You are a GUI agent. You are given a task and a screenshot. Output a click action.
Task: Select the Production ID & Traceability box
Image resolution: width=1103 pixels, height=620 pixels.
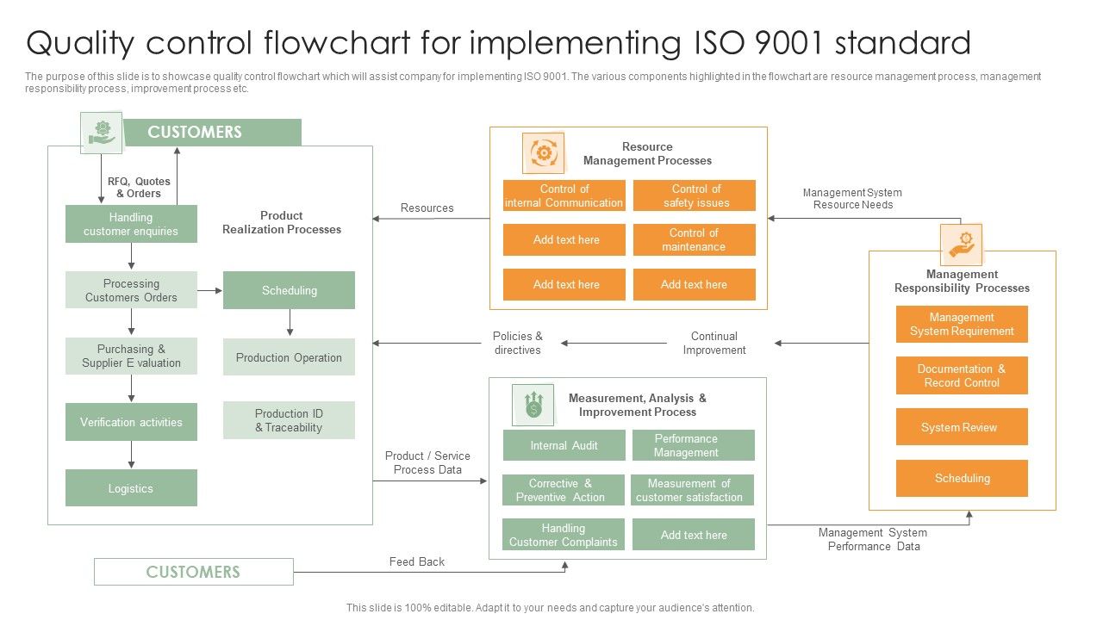[289, 420]
